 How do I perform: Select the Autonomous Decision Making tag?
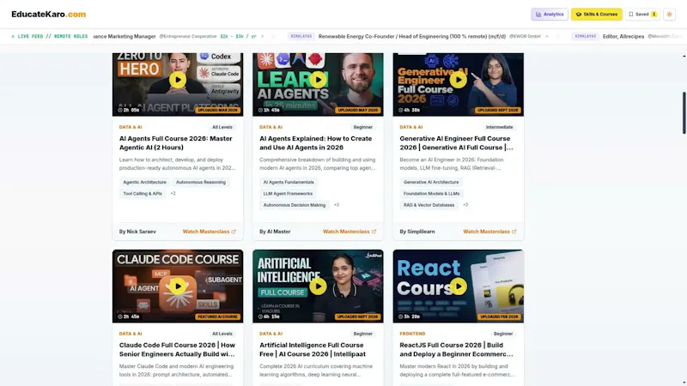coord(295,205)
